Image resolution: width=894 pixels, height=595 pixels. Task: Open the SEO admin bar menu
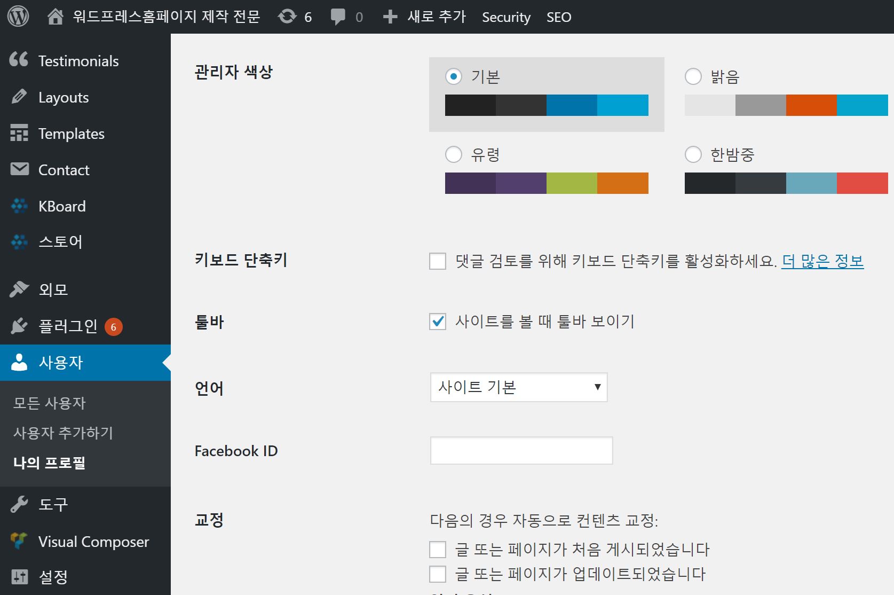558,17
